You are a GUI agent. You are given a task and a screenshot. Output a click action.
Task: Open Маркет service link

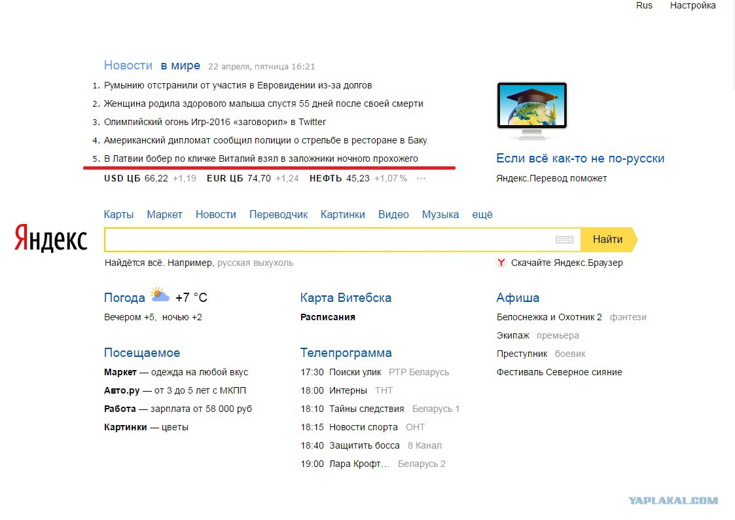(164, 214)
